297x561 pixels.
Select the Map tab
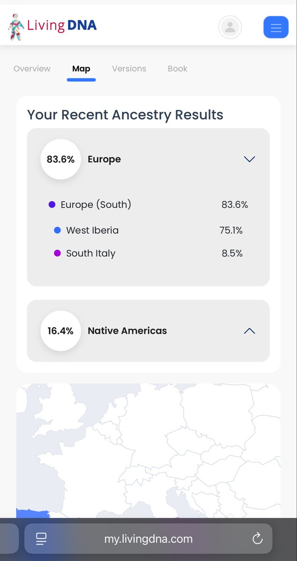point(81,69)
